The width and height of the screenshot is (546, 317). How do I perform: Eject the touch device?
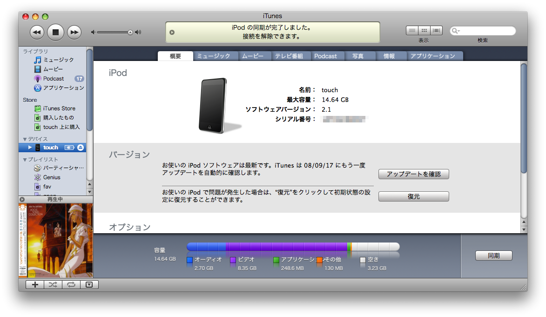click(x=81, y=148)
